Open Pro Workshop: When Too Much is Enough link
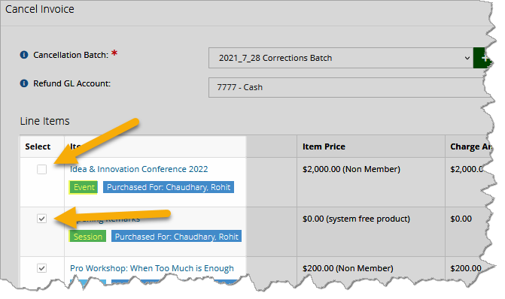 pyautogui.click(x=152, y=268)
